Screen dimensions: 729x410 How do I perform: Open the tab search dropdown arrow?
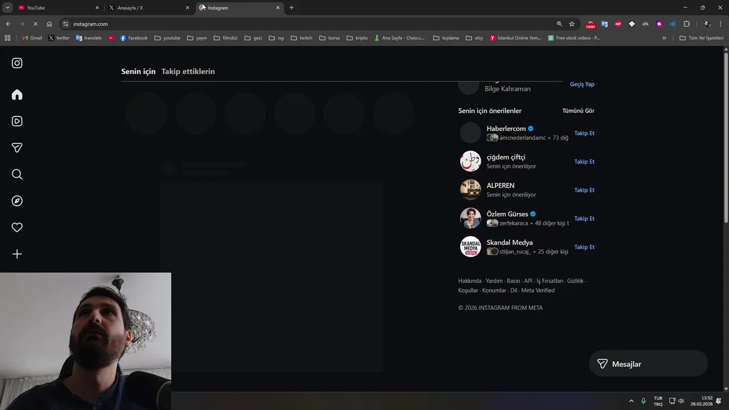coord(7,8)
